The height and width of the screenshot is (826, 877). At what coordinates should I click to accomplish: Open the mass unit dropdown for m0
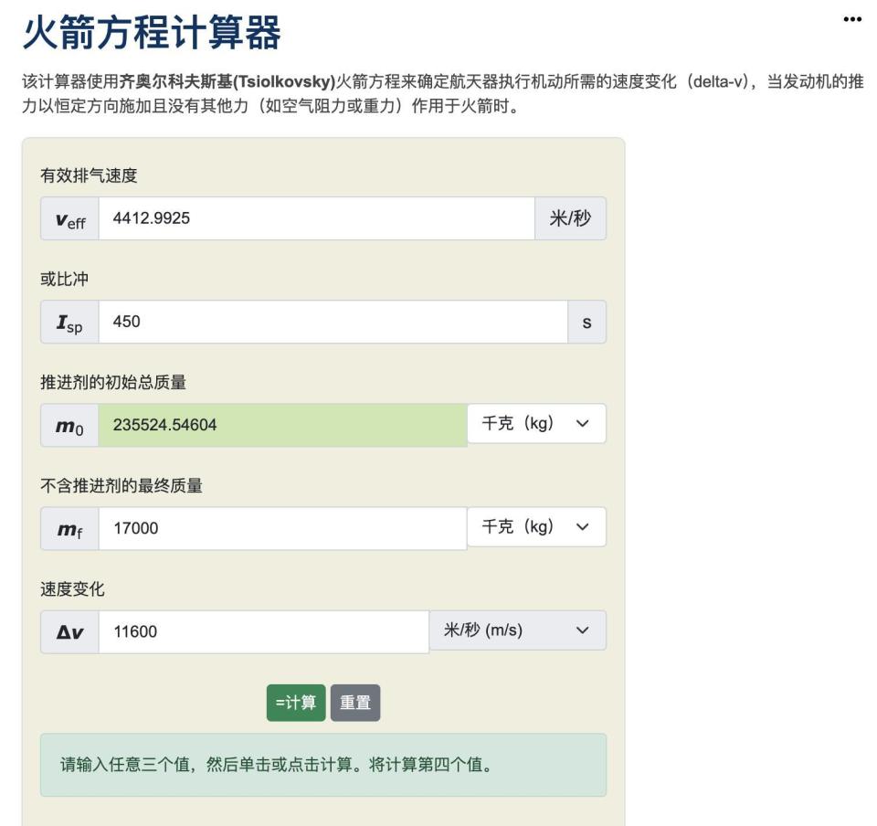tap(538, 423)
